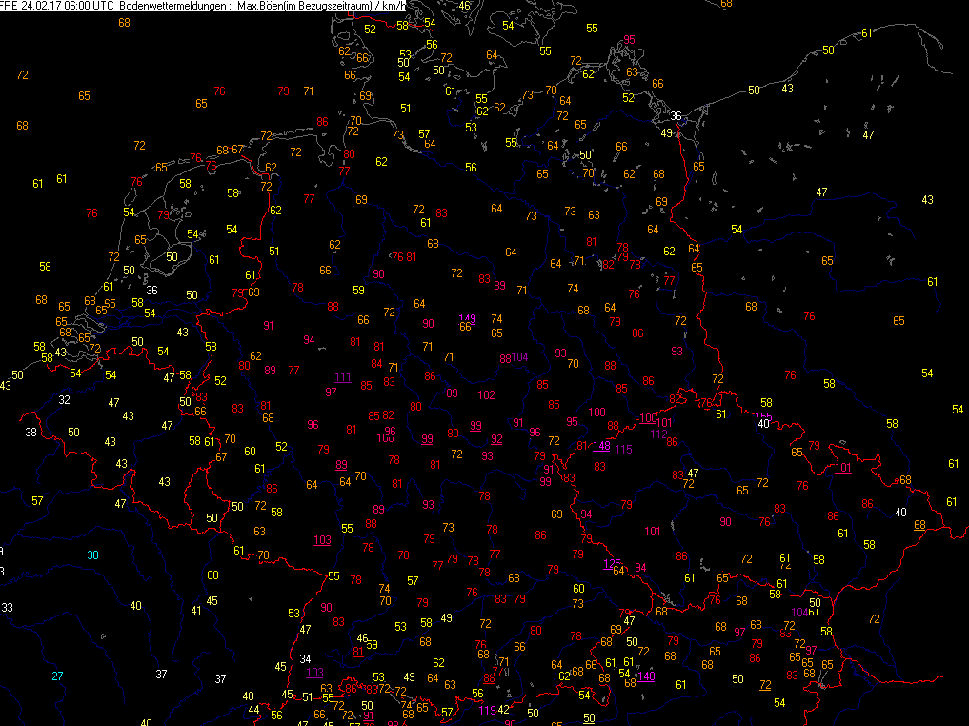This screenshot has width=969, height=726.
Task: Click the red 102 station value
Action: coord(487,394)
